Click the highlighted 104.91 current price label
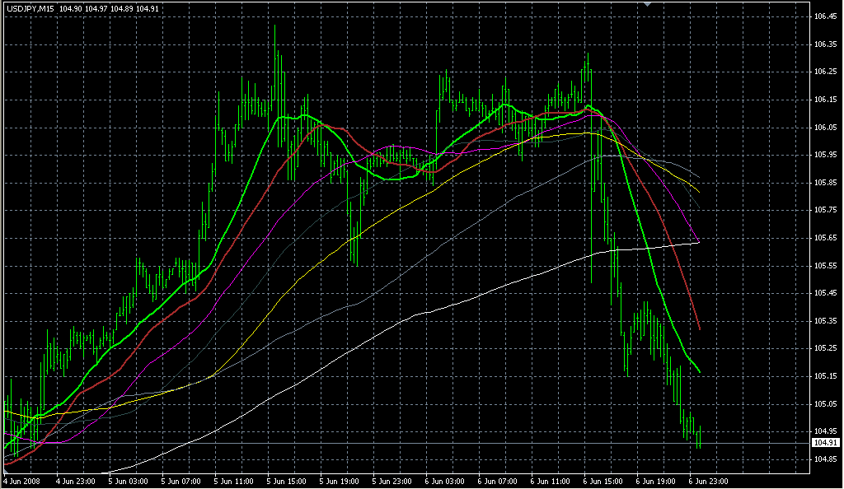 click(x=824, y=443)
